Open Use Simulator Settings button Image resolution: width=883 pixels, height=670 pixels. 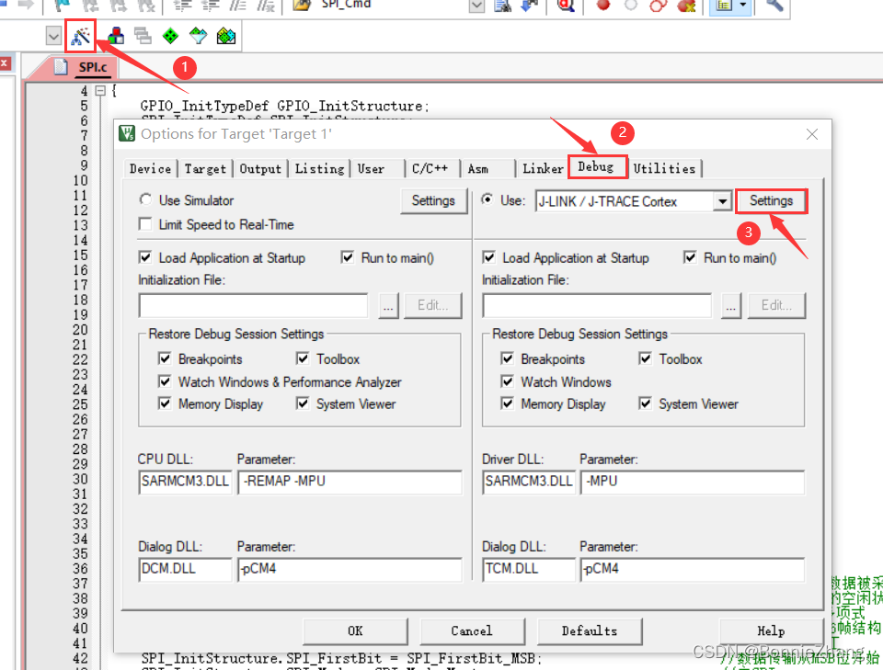pyautogui.click(x=433, y=201)
